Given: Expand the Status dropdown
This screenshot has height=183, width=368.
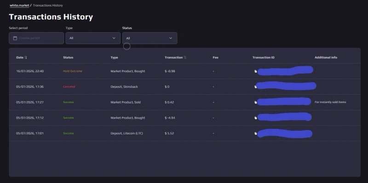Looking at the screenshot, I should (x=150, y=38).
